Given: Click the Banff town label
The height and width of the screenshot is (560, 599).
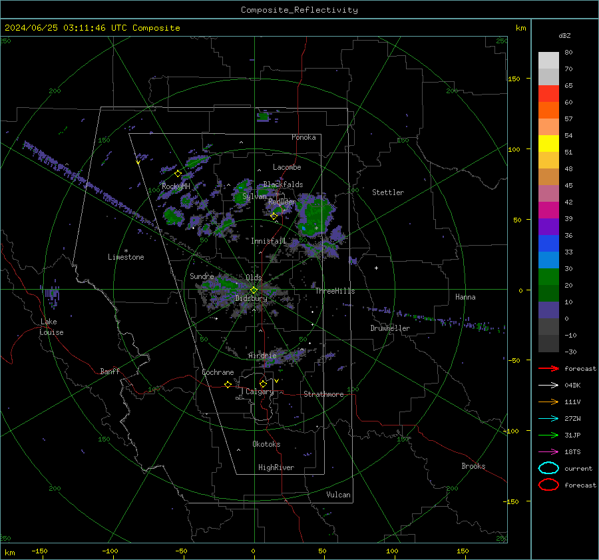Looking at the screenshot, I should click(x=110, y=371).
